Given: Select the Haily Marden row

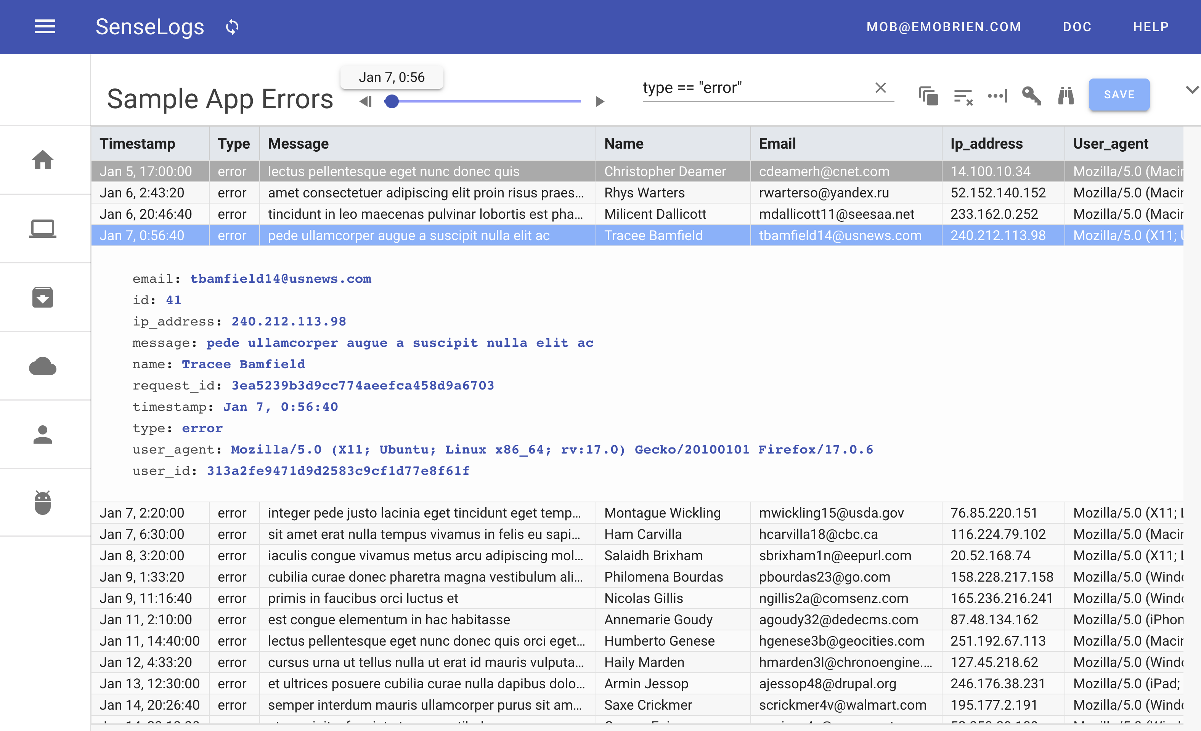Looking at the screenshot, I should coord(637,662).
